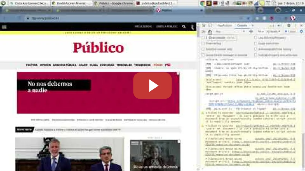The width and height of the screenshot is (305, 171).
Task: Click the yellow banner about periodismo valiente
Action: click(x=98, y=33)
